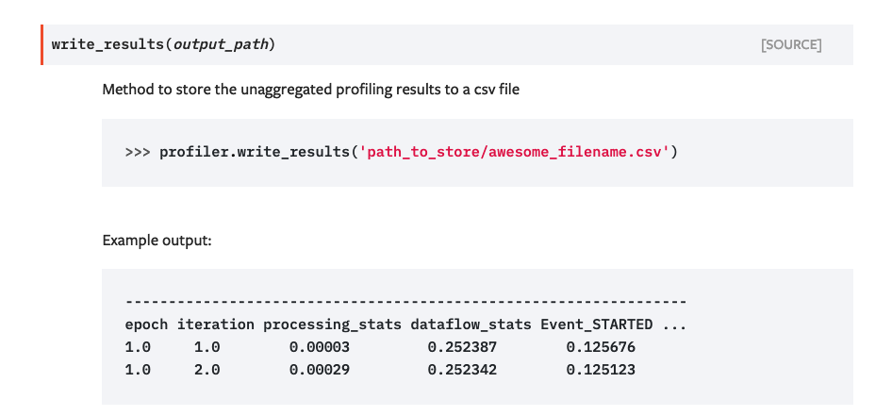Click the >>> prompt in the code block
Viewport: 892px width, 416px height.
(138, 153)
